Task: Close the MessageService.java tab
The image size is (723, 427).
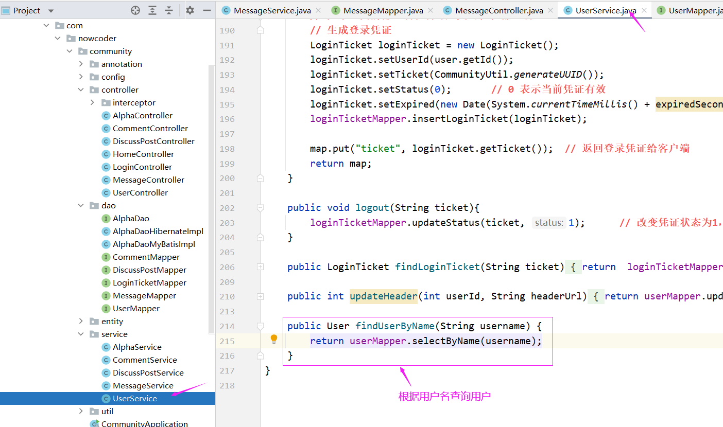Action: click(318, 10)
